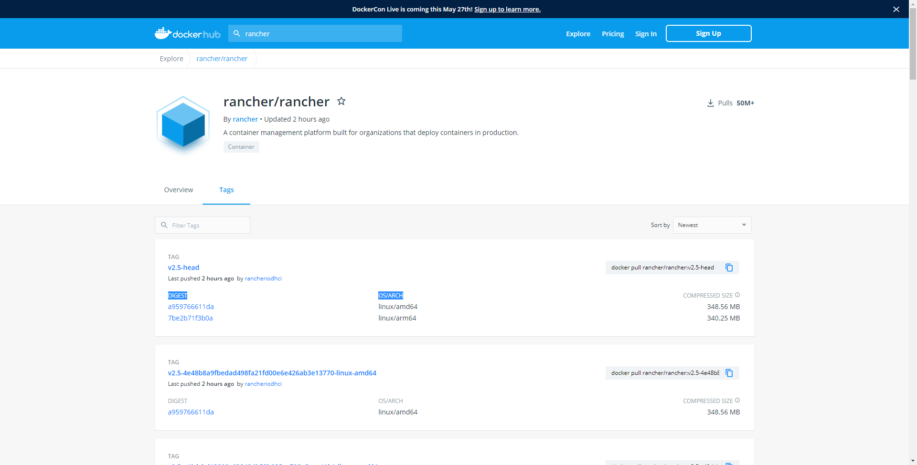Image resolution: width=917 pixels, height=465 pixels.
Task: Select the Tags tab
Action: [226, 190]
